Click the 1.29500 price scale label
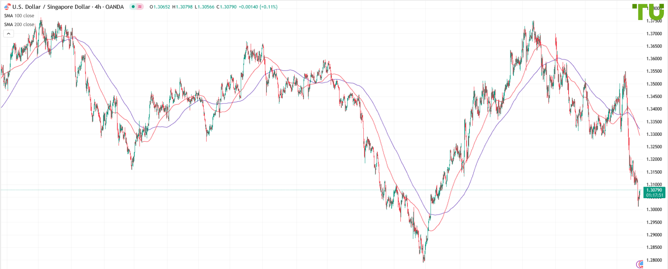The image size is (668, 269). [x=654, y=222]
